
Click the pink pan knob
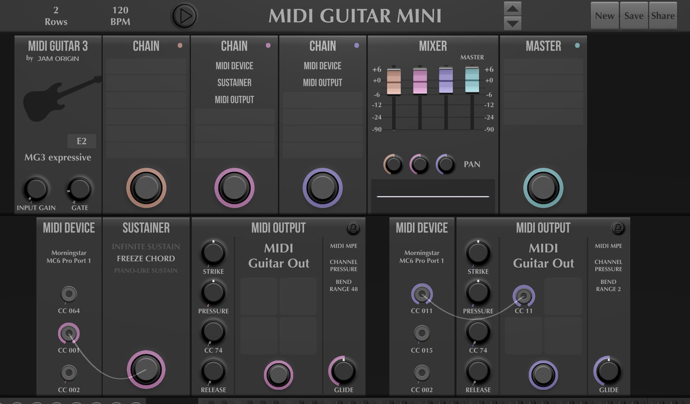coord(419,164)
